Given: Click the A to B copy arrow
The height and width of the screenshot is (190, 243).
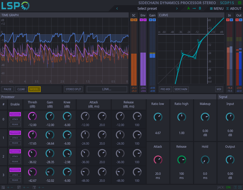Looking at the screenshot, I should 194,9.
